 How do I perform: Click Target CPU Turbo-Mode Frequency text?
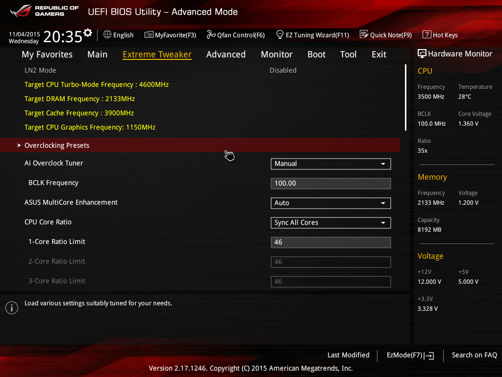tap(97, 84)
